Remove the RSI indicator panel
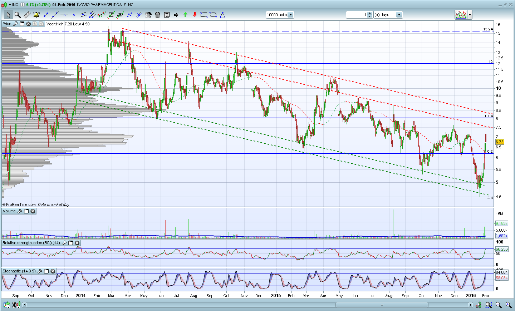515x311 pixels. coord(77,243)
